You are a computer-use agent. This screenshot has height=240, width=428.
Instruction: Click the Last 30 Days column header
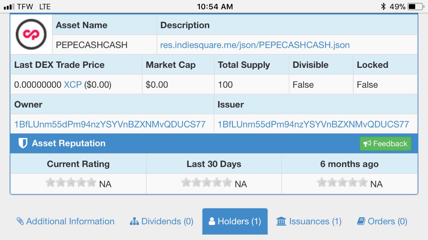[x=214, y=164]
